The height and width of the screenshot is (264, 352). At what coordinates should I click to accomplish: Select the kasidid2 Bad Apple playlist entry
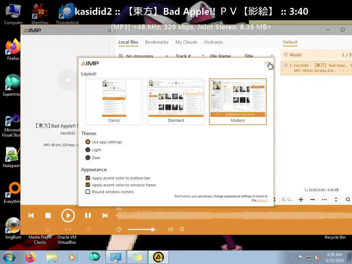point(316,68)
